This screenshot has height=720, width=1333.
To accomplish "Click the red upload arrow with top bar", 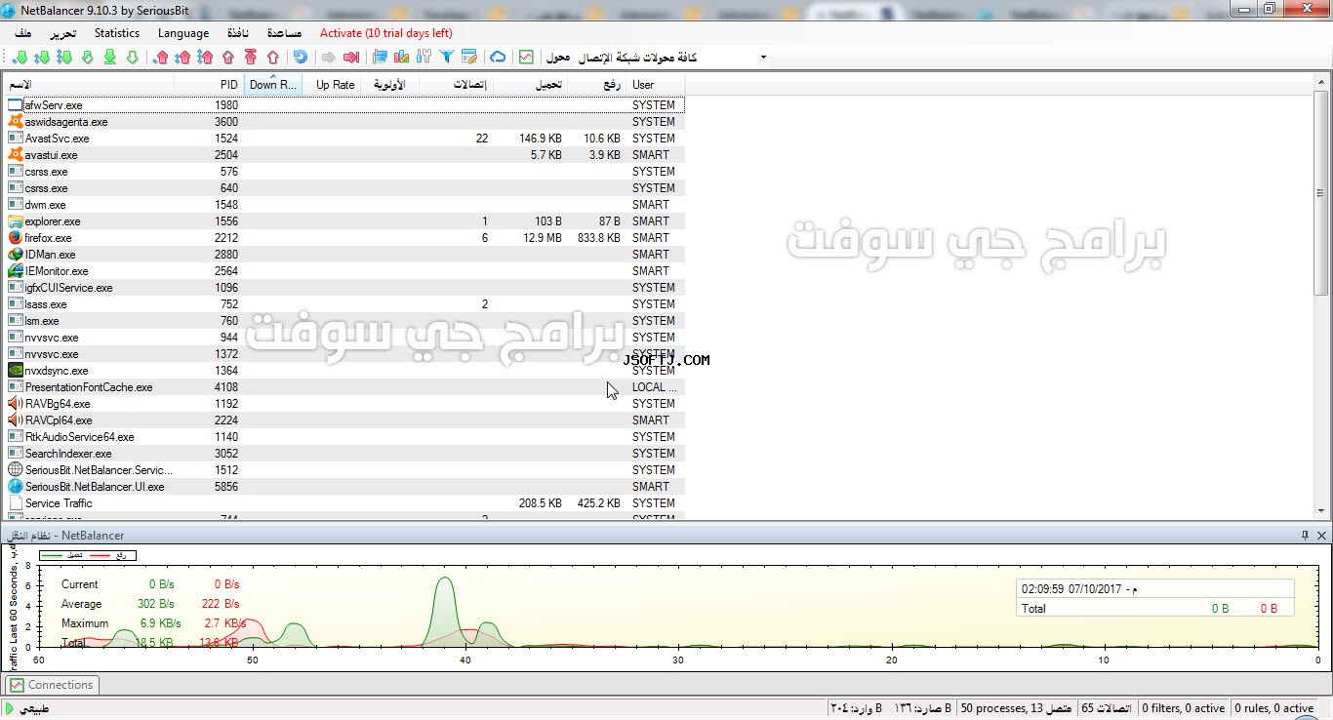I will (x=251, y=58).
